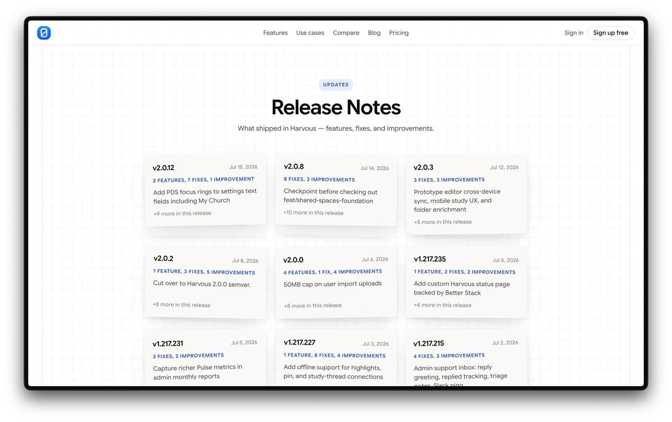Image resolution: width=672 pixels, height=422 pixels.
Task: Open the v1.217.227 release title
Action: coord(299,343)
